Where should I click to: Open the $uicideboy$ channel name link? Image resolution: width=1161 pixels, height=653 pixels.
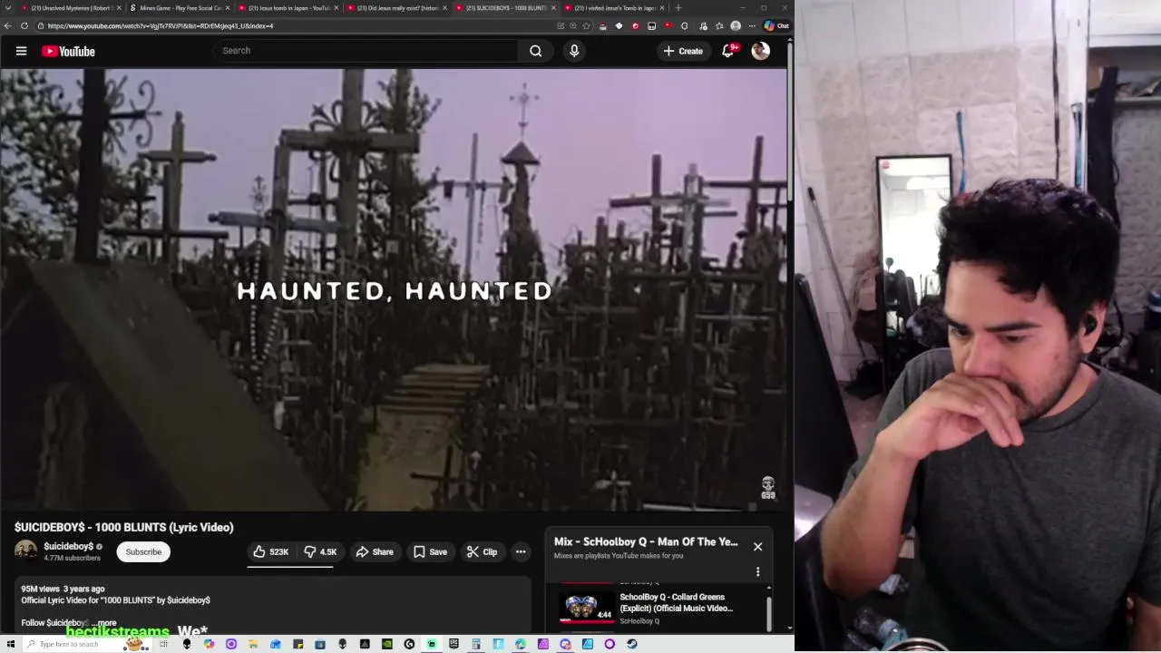(69, 547)
